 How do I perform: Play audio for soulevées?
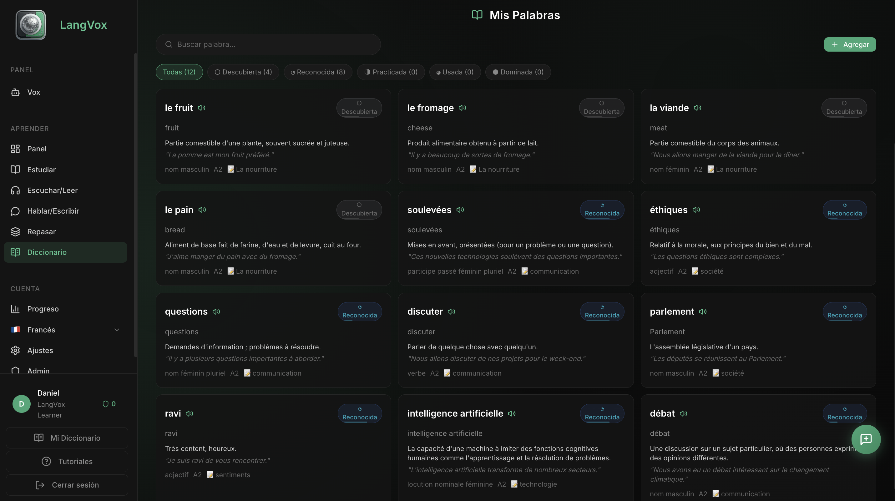click(x=460, y=210)
